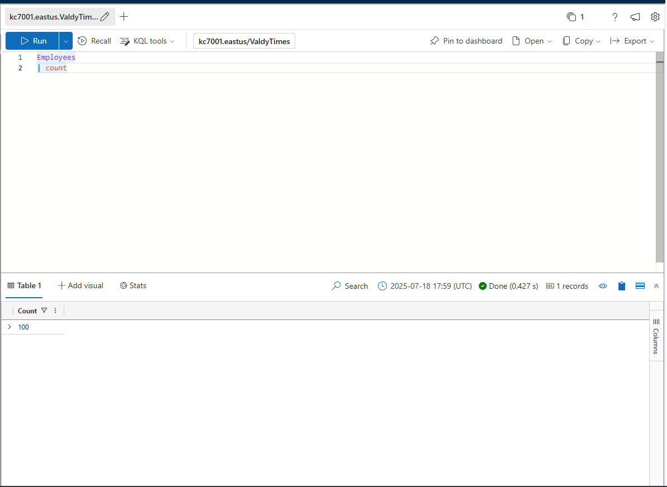This screenshot has height=487, width=667.
Task: Sort by the Count column header
Action: click(27, 311)
